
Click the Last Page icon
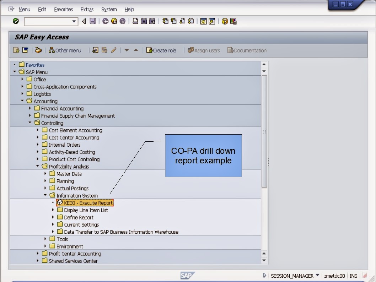click(191, 21)
